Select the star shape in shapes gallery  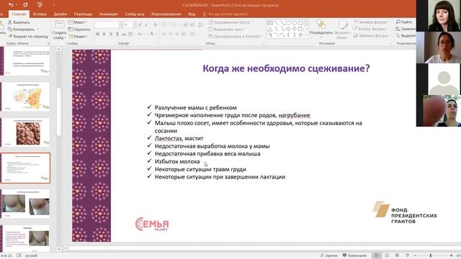click(300, 35)
